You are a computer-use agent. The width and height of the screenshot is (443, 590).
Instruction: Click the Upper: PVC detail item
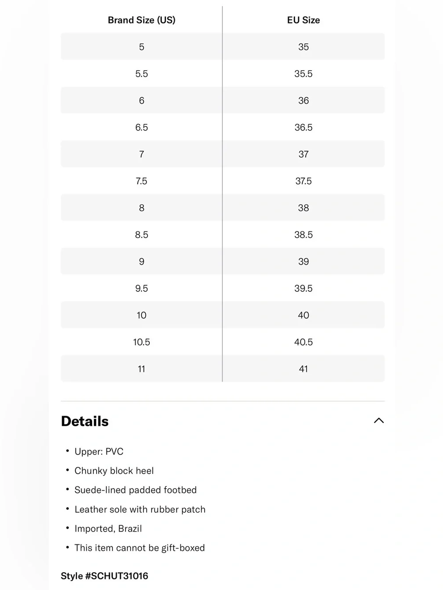click(x=99, y=451)
